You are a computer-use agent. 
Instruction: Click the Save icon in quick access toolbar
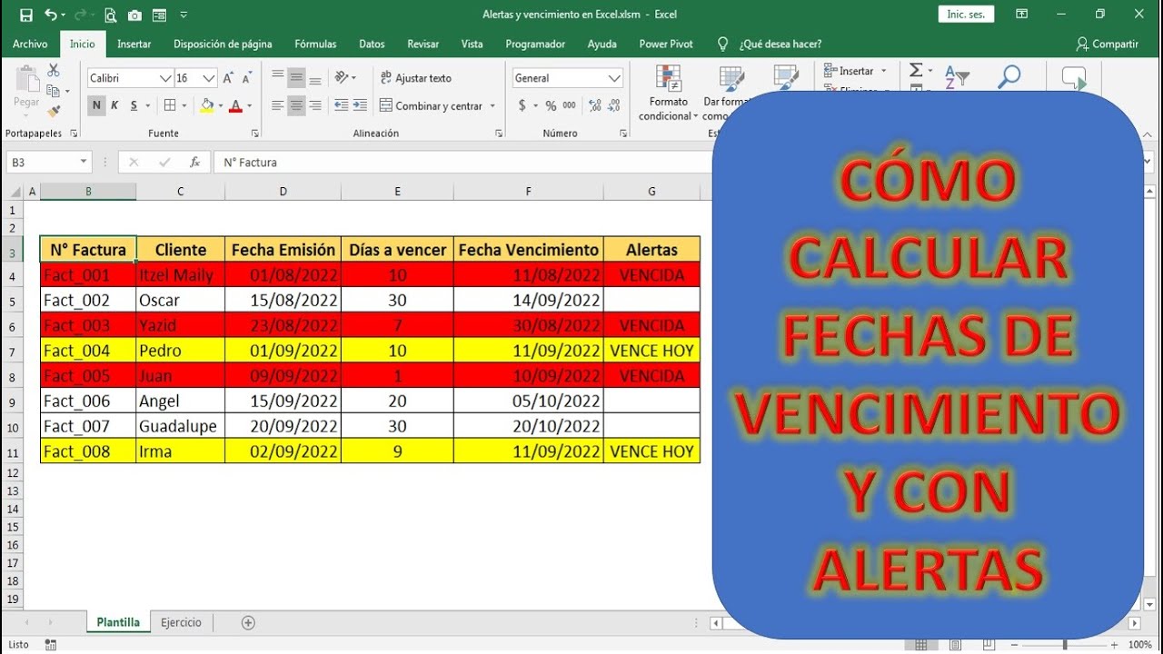(x=25, y=15)
